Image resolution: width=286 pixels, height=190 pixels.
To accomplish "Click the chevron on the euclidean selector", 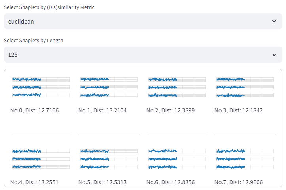I will (x=275, y=22).
